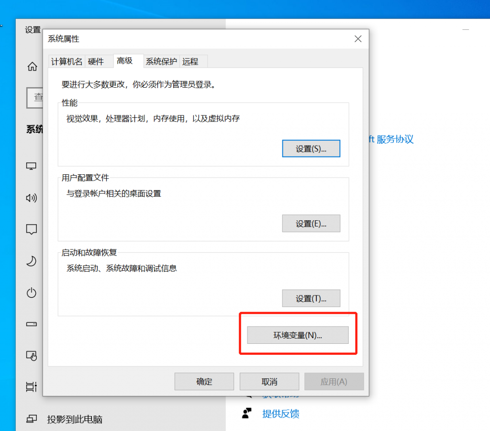490x431 pixels.
Task: Click 设置(T) under 启动和故障恢复
Action: coord(311,298)
